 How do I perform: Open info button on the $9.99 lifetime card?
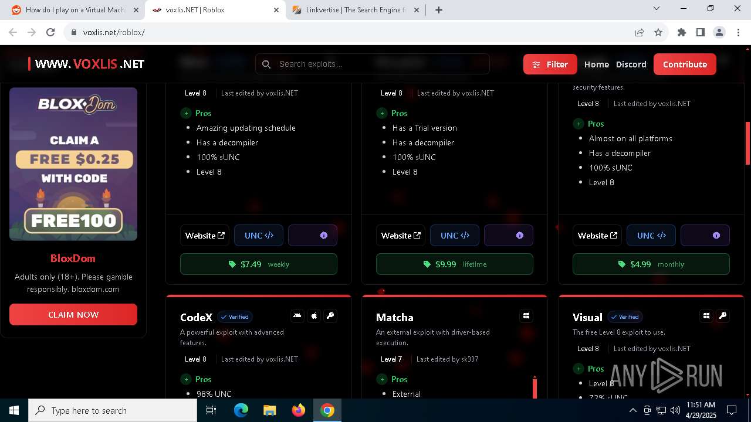[x=509, y=235]
